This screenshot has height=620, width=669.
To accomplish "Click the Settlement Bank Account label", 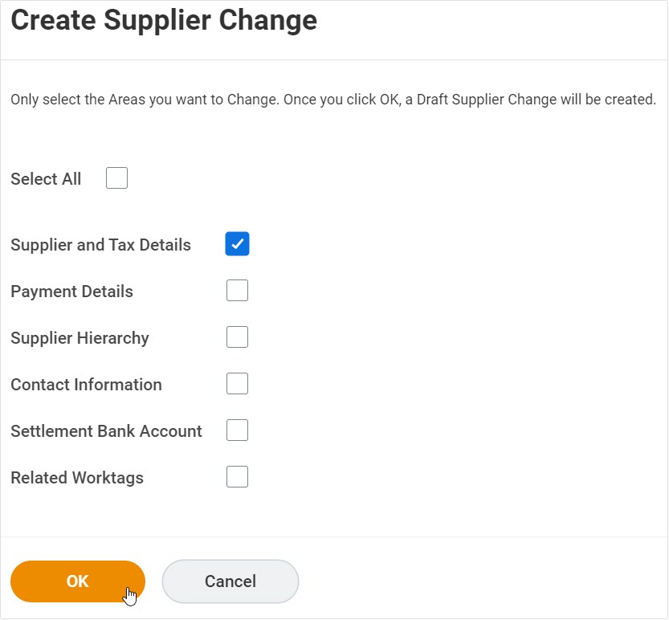I will coord(106,430).
